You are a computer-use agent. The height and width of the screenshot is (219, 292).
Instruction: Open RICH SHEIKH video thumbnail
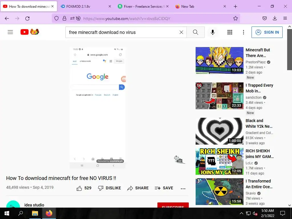(219, 161)
